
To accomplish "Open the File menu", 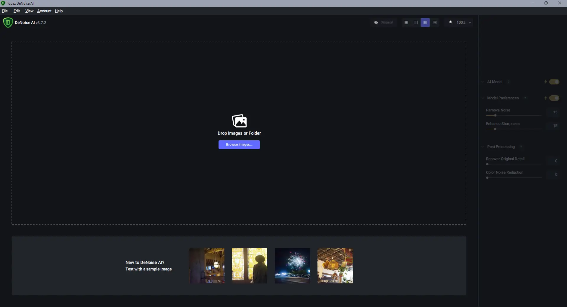I will point(5,11).
